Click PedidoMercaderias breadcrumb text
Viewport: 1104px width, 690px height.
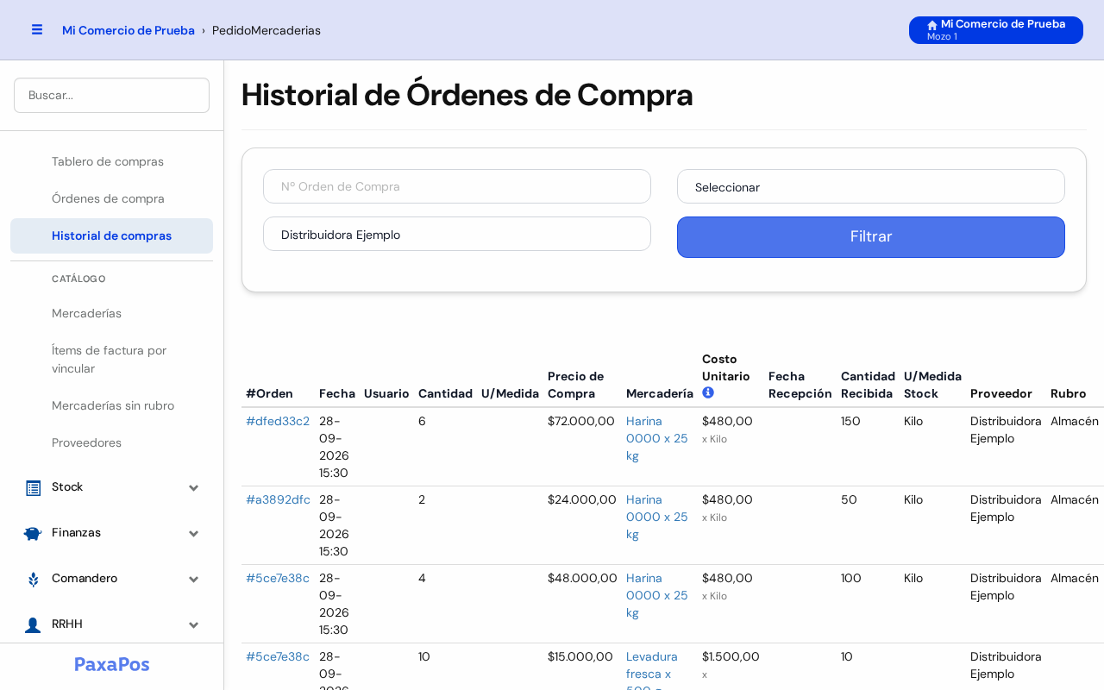[267, 30]
